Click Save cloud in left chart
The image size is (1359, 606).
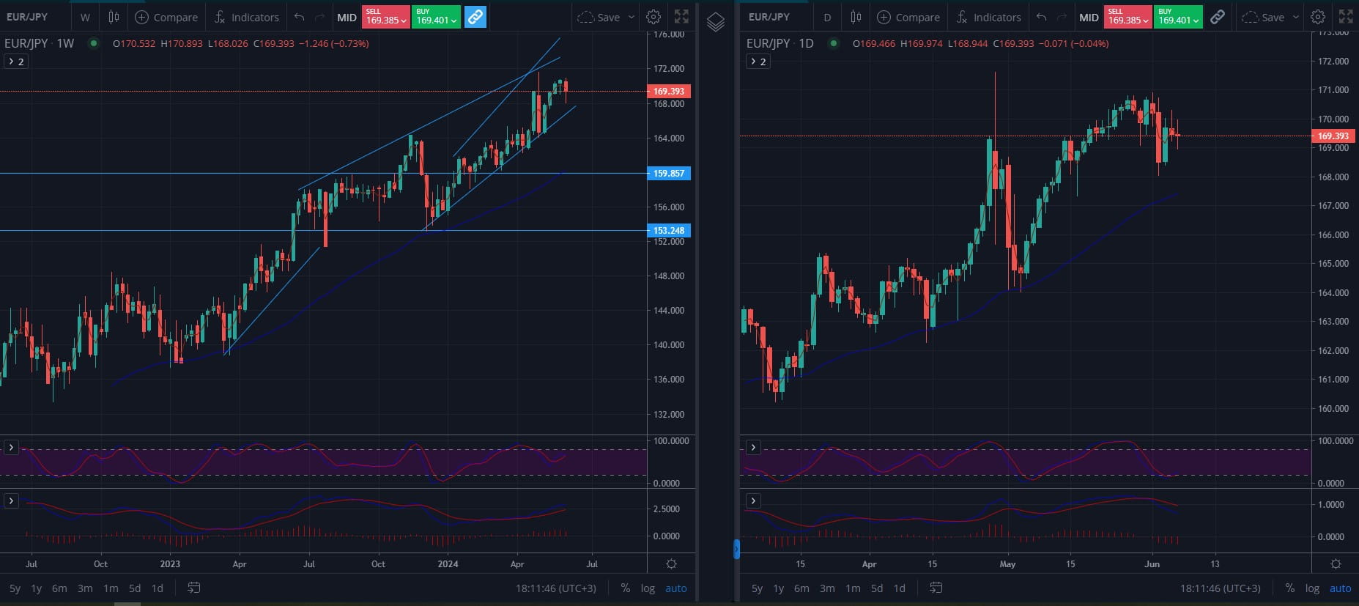click(x=599, y=17)
